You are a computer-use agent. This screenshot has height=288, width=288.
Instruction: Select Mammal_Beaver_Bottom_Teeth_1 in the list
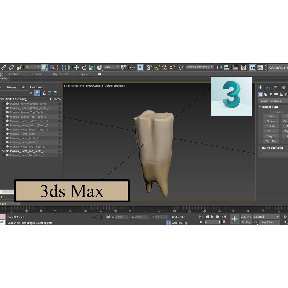pos(30,104)
